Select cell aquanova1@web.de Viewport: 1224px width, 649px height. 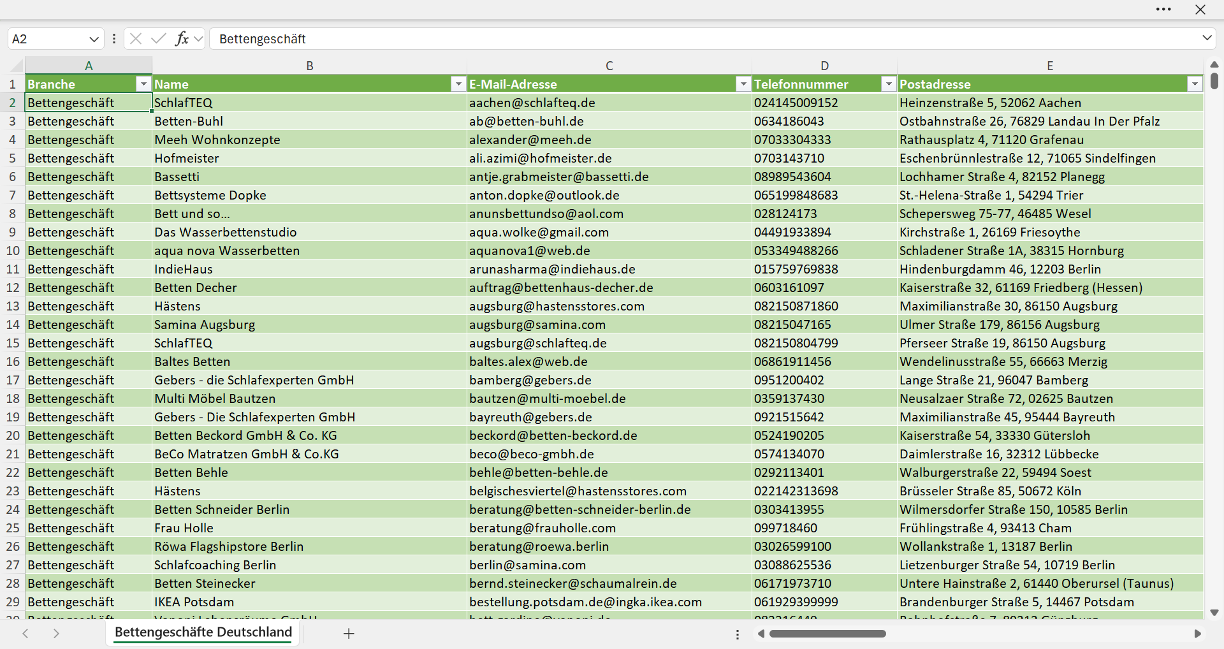point(609,251)
